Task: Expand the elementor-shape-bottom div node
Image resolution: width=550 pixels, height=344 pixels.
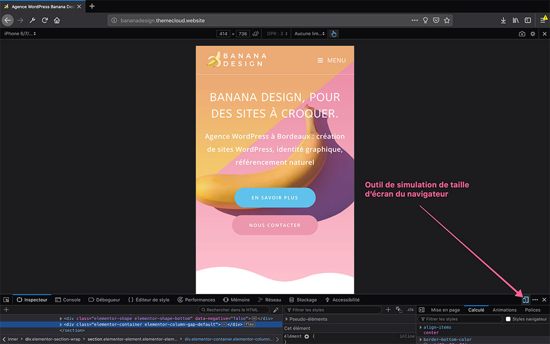Action: 61,319
